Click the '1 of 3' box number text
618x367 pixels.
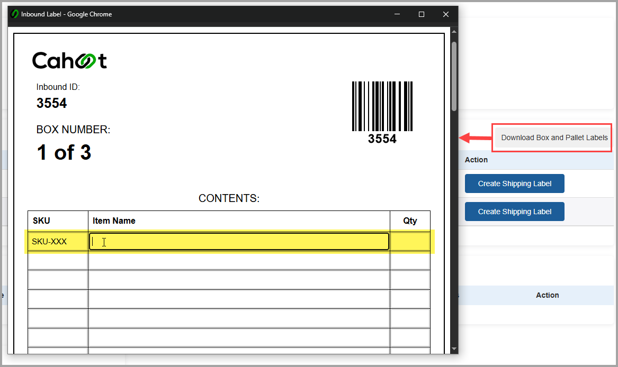point(64,152)
